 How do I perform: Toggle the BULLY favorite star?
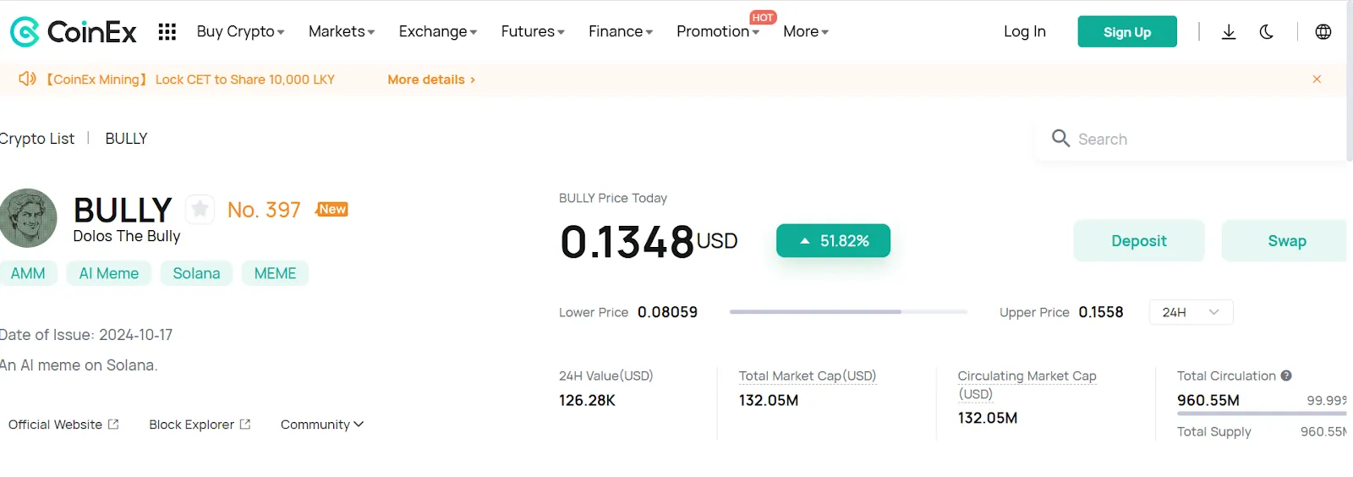(200, 209)
